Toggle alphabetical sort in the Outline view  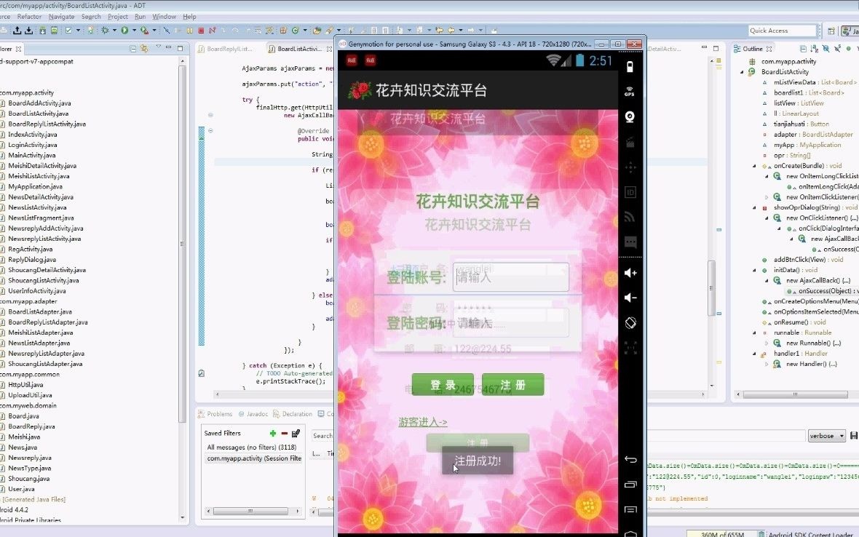click(815, 49)
